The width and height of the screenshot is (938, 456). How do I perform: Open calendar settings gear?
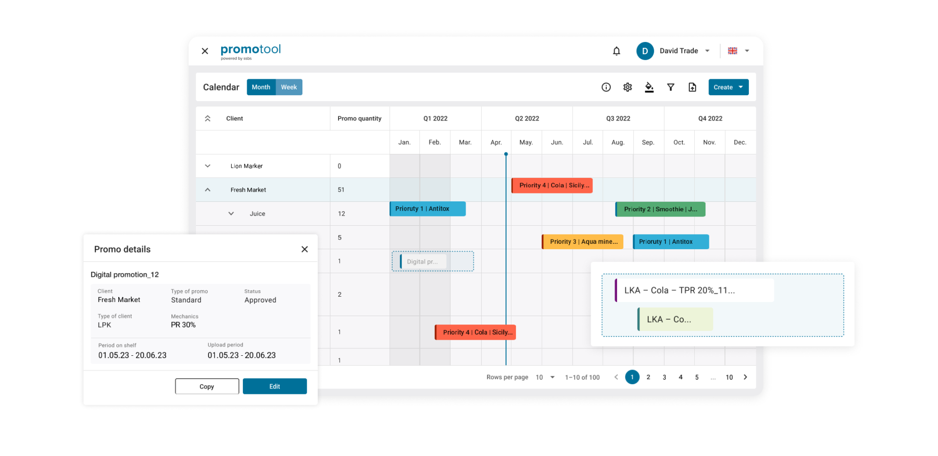[x=627, y=87]
